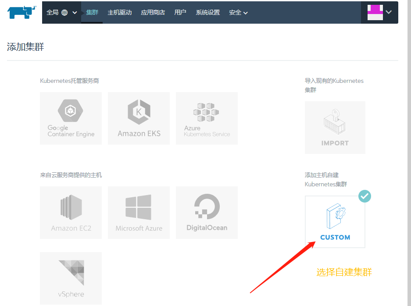Switch to the 集群 tab

(92, 12)
